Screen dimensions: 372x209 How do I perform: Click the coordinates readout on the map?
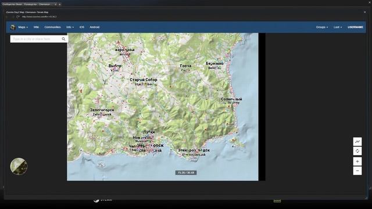point(186,173)
